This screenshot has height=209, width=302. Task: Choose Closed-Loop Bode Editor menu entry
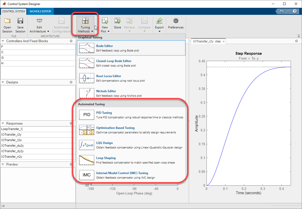(x=131, y=63)
